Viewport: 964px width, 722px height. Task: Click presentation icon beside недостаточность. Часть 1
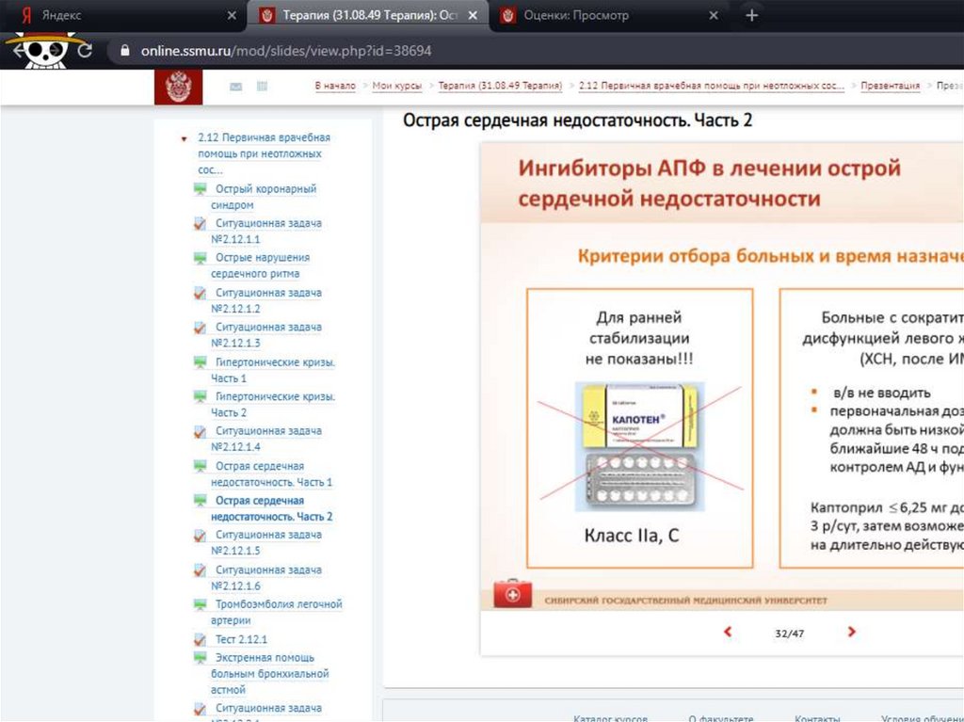pos(201,466)
